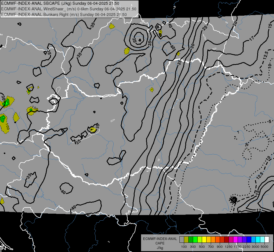Click the 1250 legend scale value
This screenshot has width=274, height=252.
[229, 247]
